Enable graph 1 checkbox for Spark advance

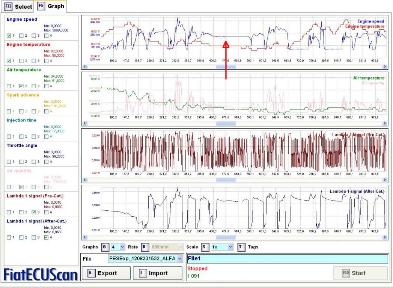pos(9,111)
